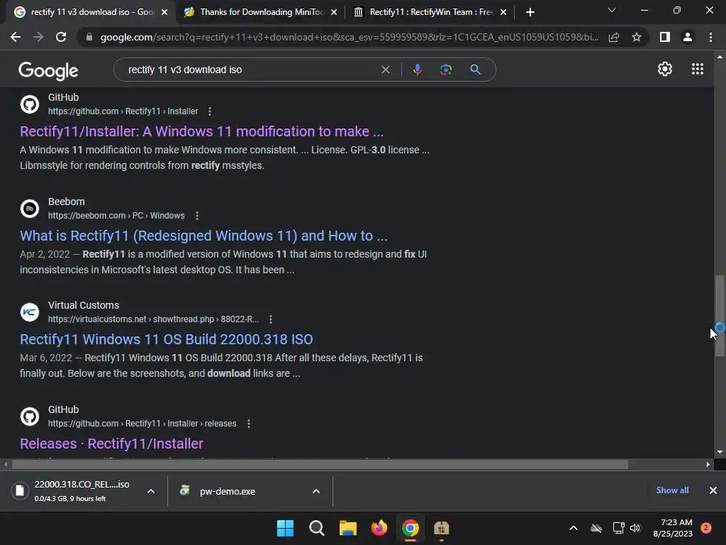Bookmark this page with the star icon
Image resolution: width=726 pixels, height=545 pixels.
[x=637, y=37]
